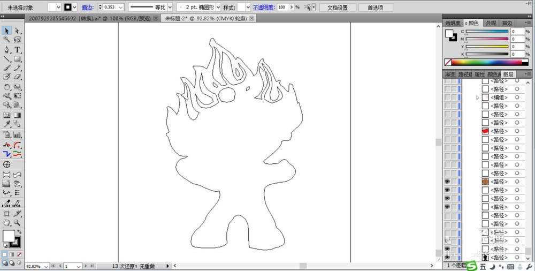Image resolution: width=535 pixels, height=271 pixels.
Task: Select the Slice tool
Action: coord(17,214)
